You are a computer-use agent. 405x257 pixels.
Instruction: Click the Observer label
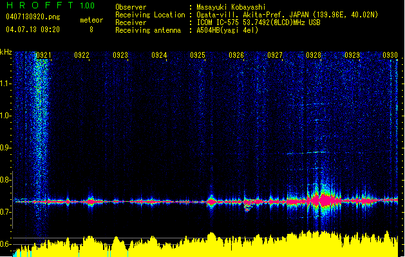click(131, 7)
